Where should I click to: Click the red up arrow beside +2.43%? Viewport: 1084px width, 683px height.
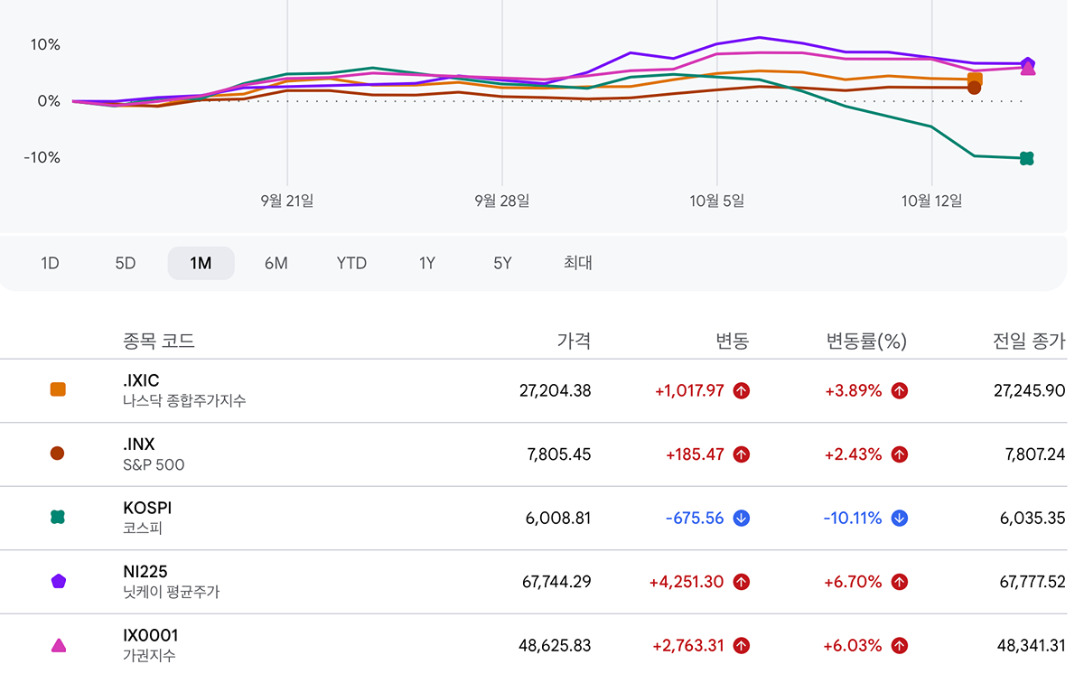pyautogui.click(x=900, y=454)
